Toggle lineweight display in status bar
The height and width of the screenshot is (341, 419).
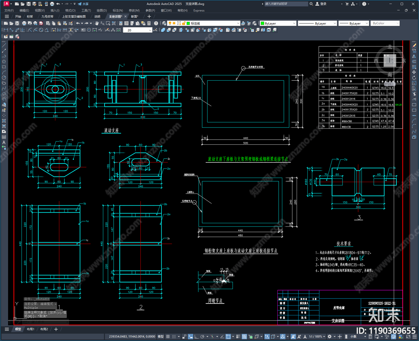[x=238, y=337]
